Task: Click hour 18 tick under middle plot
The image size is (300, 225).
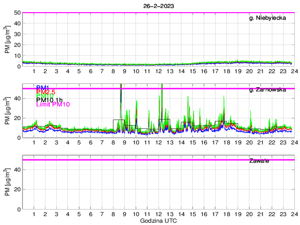Action: pos(226,142)
